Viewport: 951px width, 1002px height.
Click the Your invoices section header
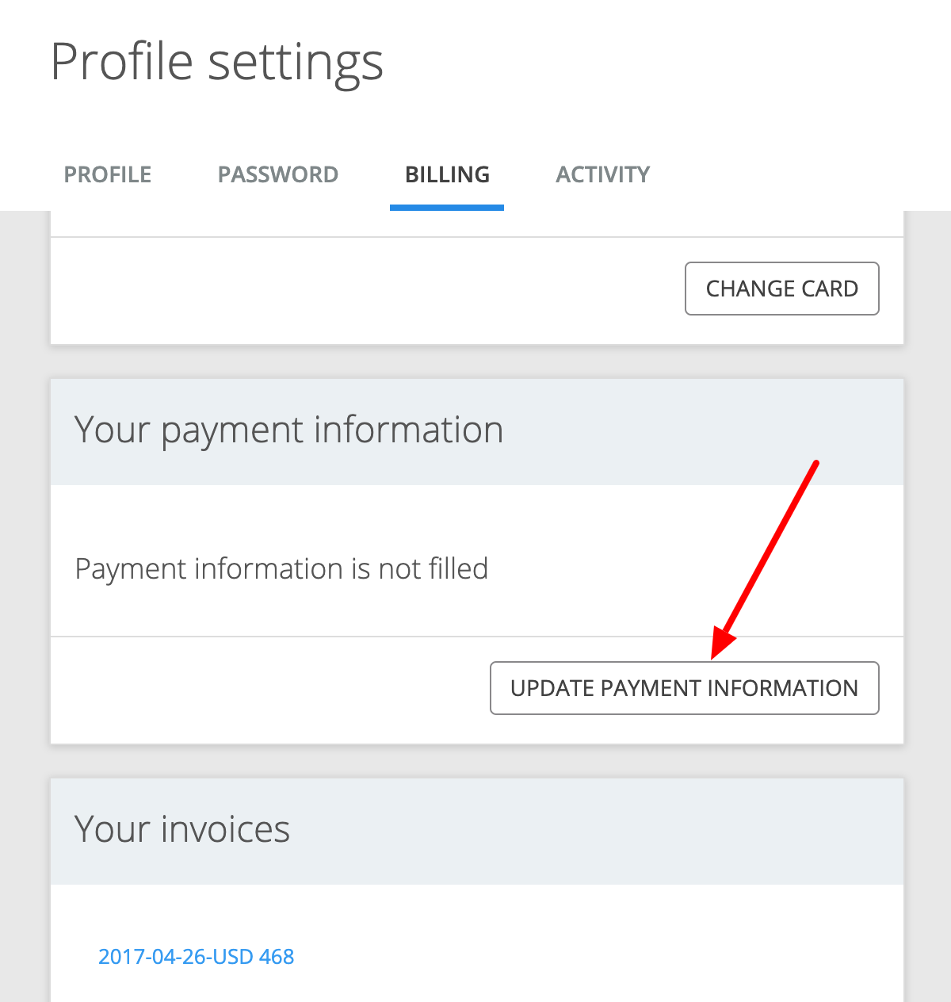click(182, 829)
